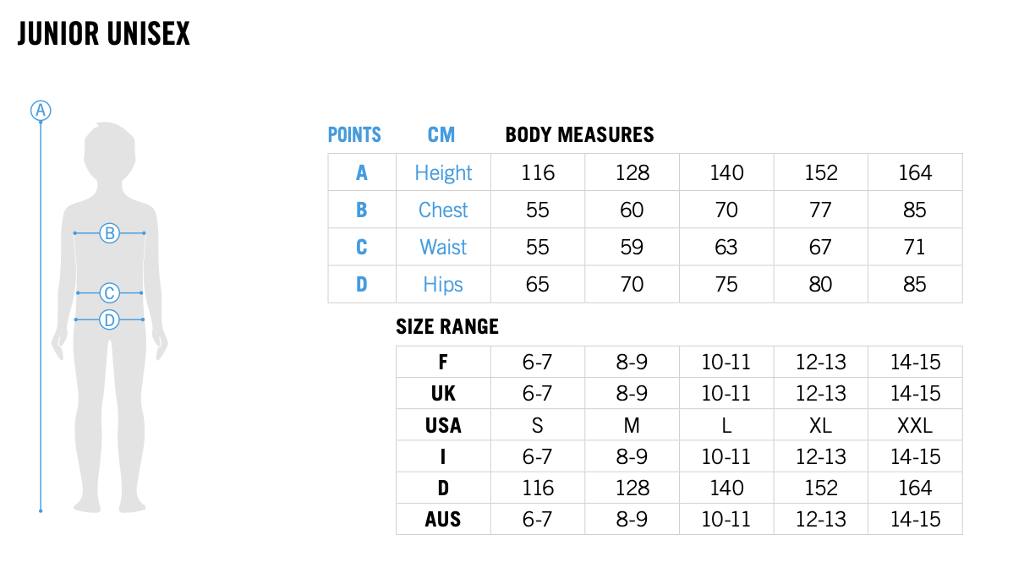Select the chest measurement 77 cell
The height and width of the screenshot is (573, 1013).
[x=820, y=210]
